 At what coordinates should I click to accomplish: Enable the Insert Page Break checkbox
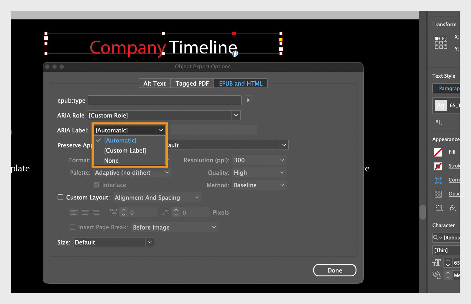(72, 227)
